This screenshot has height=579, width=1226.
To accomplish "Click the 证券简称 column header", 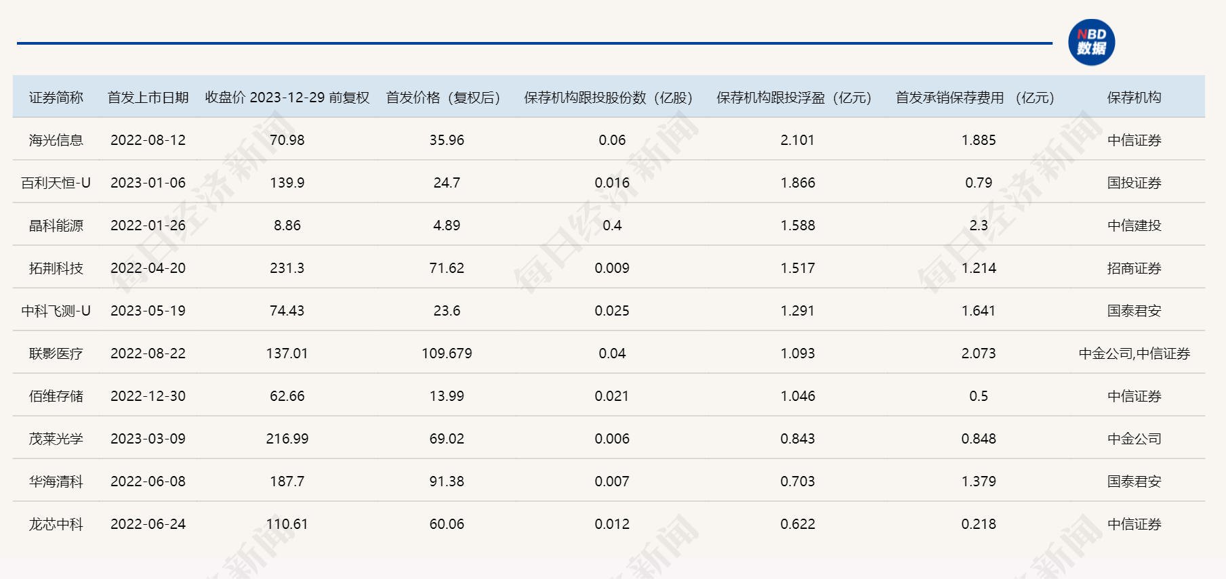I will coord(56,98).
